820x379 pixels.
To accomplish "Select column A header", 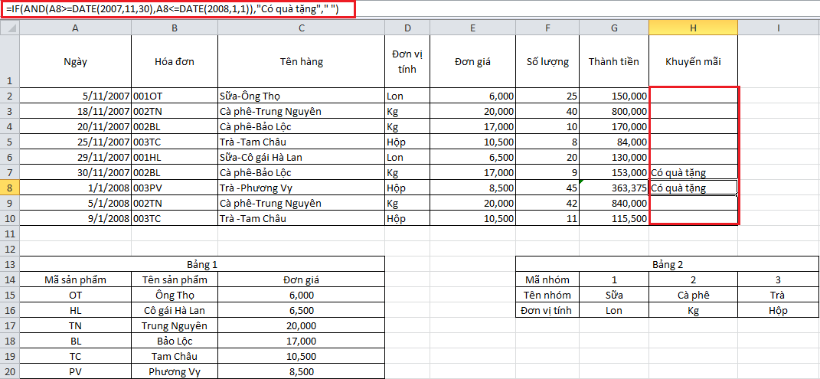I will (75, 28).
